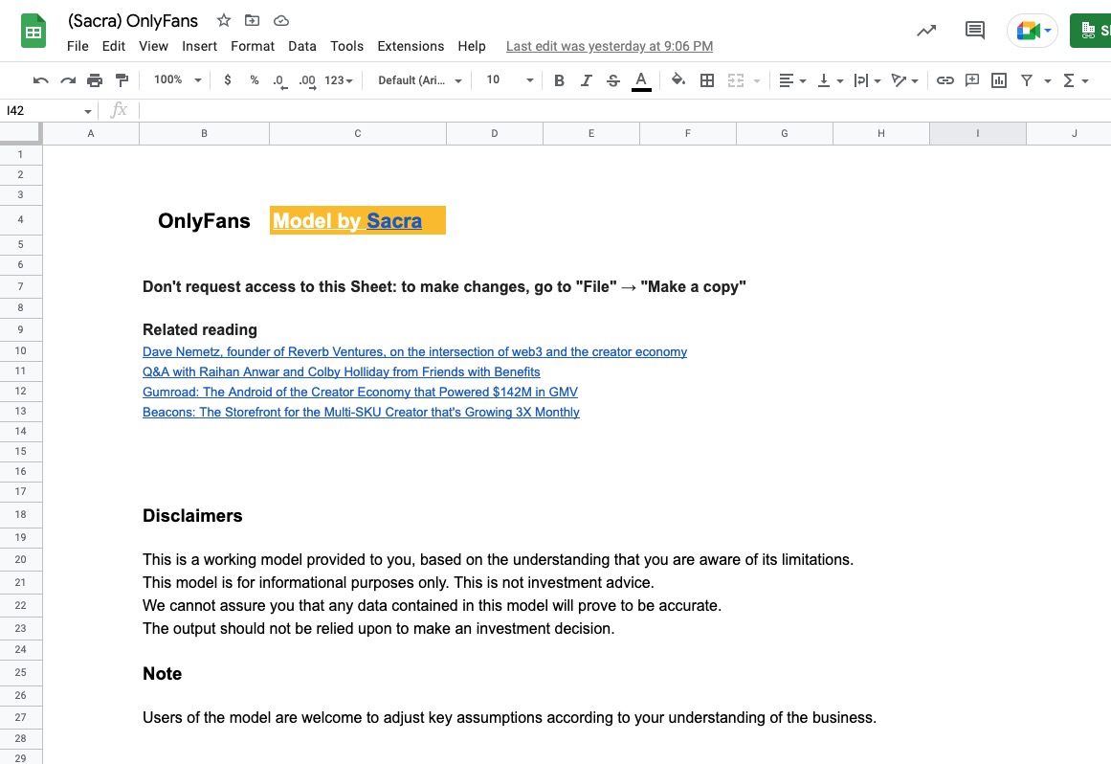Open the Beacons Storefront link

coord(361,412)
